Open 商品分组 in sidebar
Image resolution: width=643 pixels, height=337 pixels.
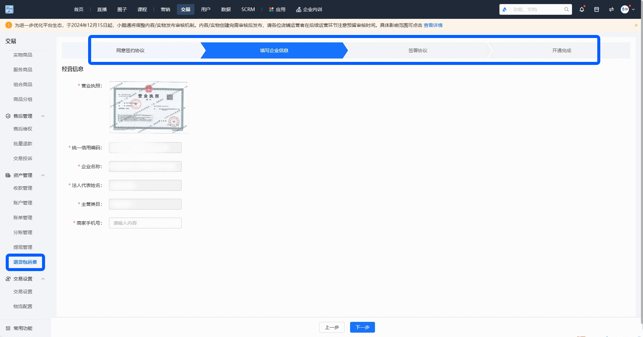pos(23,99)
